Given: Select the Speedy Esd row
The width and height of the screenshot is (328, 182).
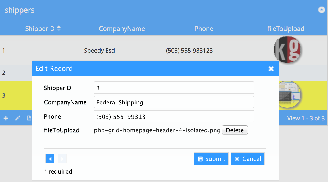Looking at the screenshot, I should point(164,50).
